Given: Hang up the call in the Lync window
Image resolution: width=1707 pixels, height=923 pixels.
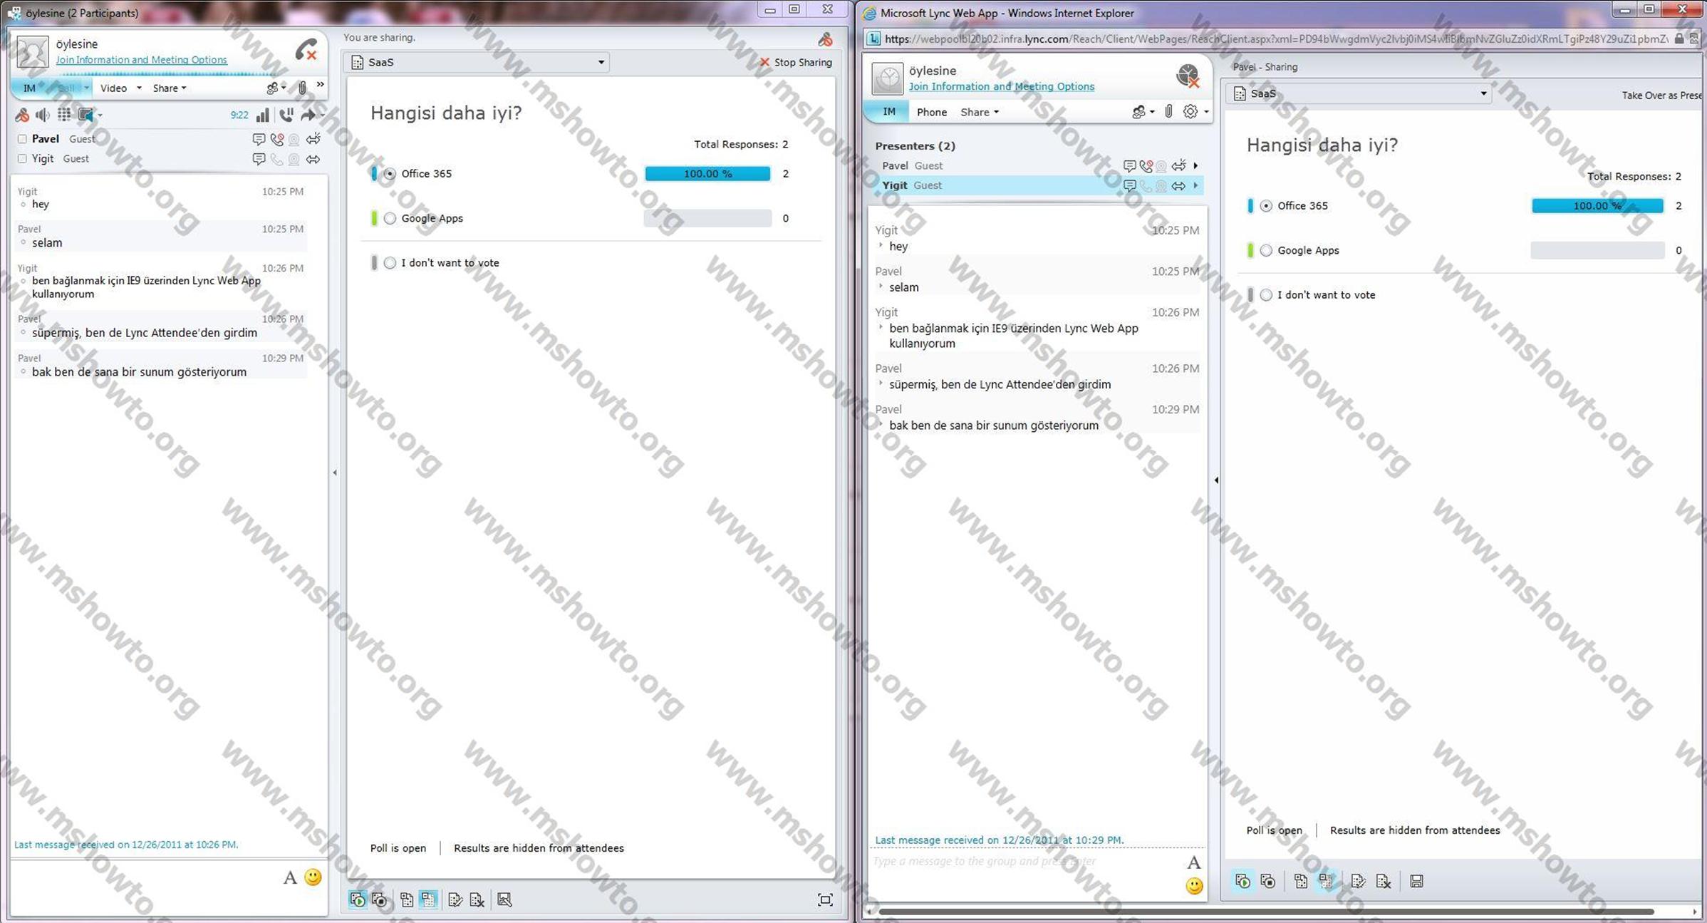Looking at the screenshot, I should pyautogui.click(x=307, y=51).
